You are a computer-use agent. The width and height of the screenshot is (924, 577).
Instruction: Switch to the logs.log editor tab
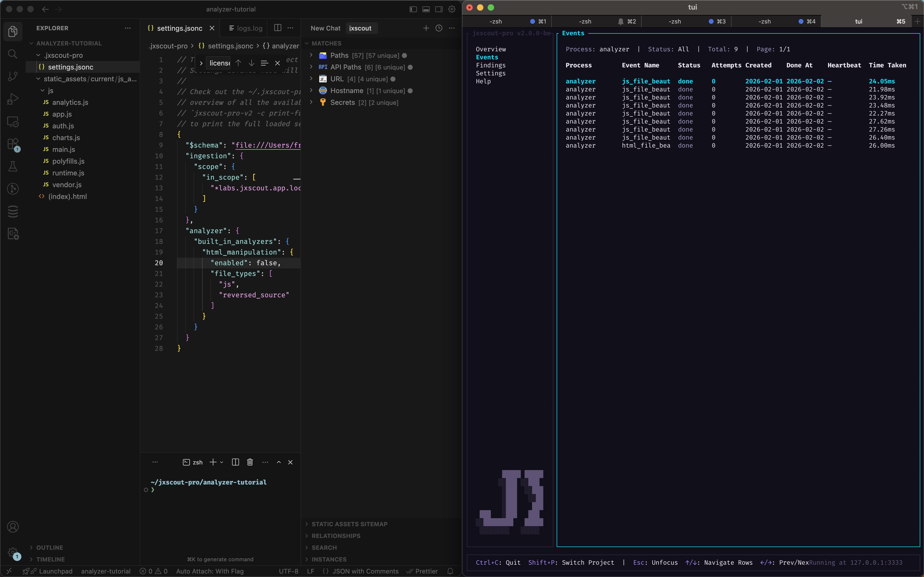tap(245, 28)
